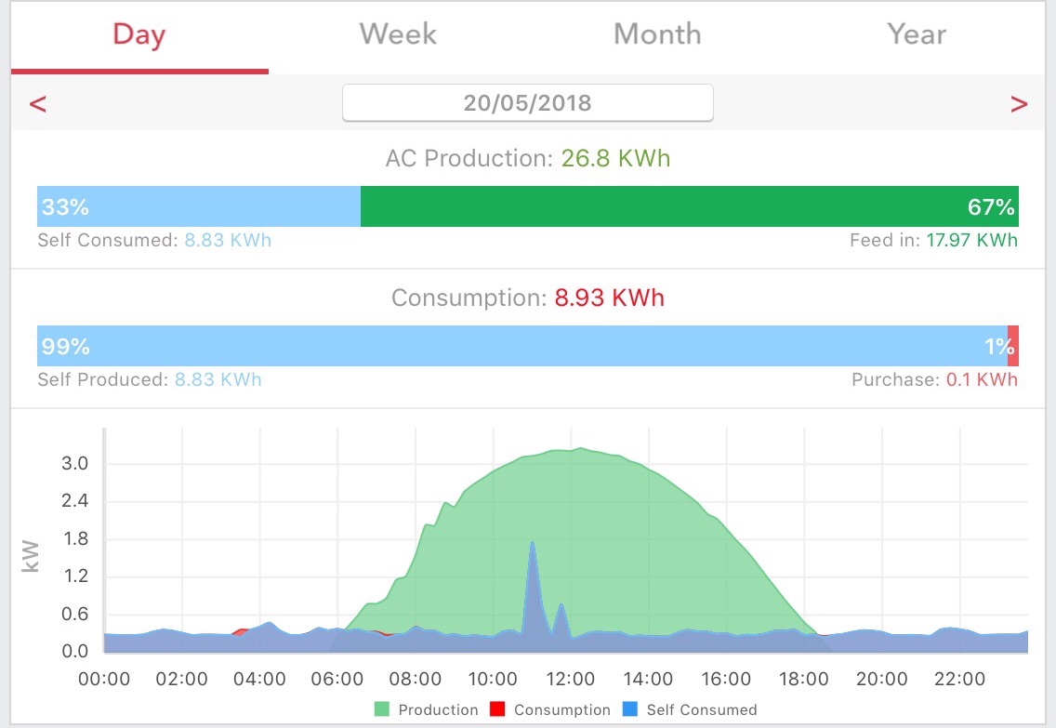Click the Production legend label
This screenshot has width=1056, height=728.
tap(438, 709)
